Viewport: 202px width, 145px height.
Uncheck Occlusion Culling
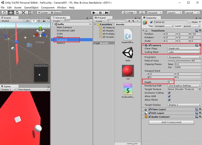pos(169,93)
